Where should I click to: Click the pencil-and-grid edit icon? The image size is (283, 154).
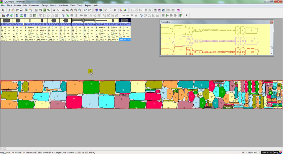click(x=181, y=15)
